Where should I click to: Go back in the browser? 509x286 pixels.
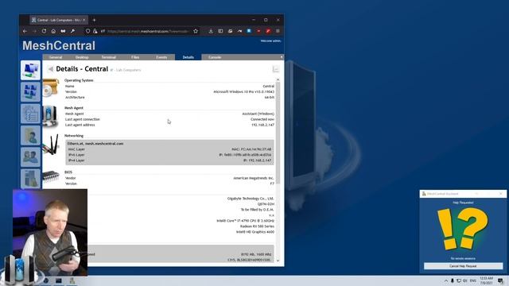pos(25,31)
